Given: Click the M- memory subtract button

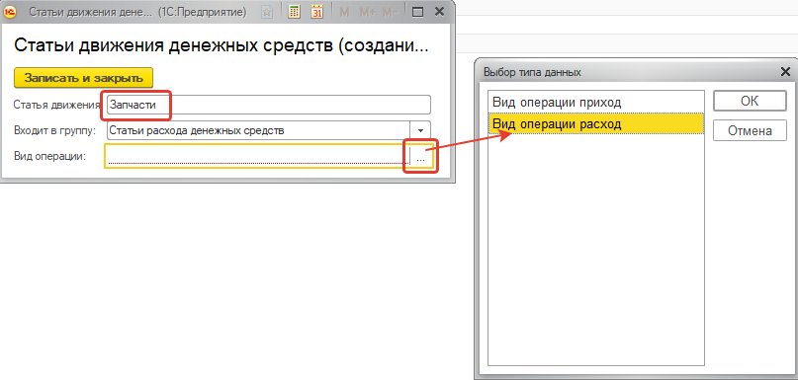Looking at the screenshot, I should (391, 12).
